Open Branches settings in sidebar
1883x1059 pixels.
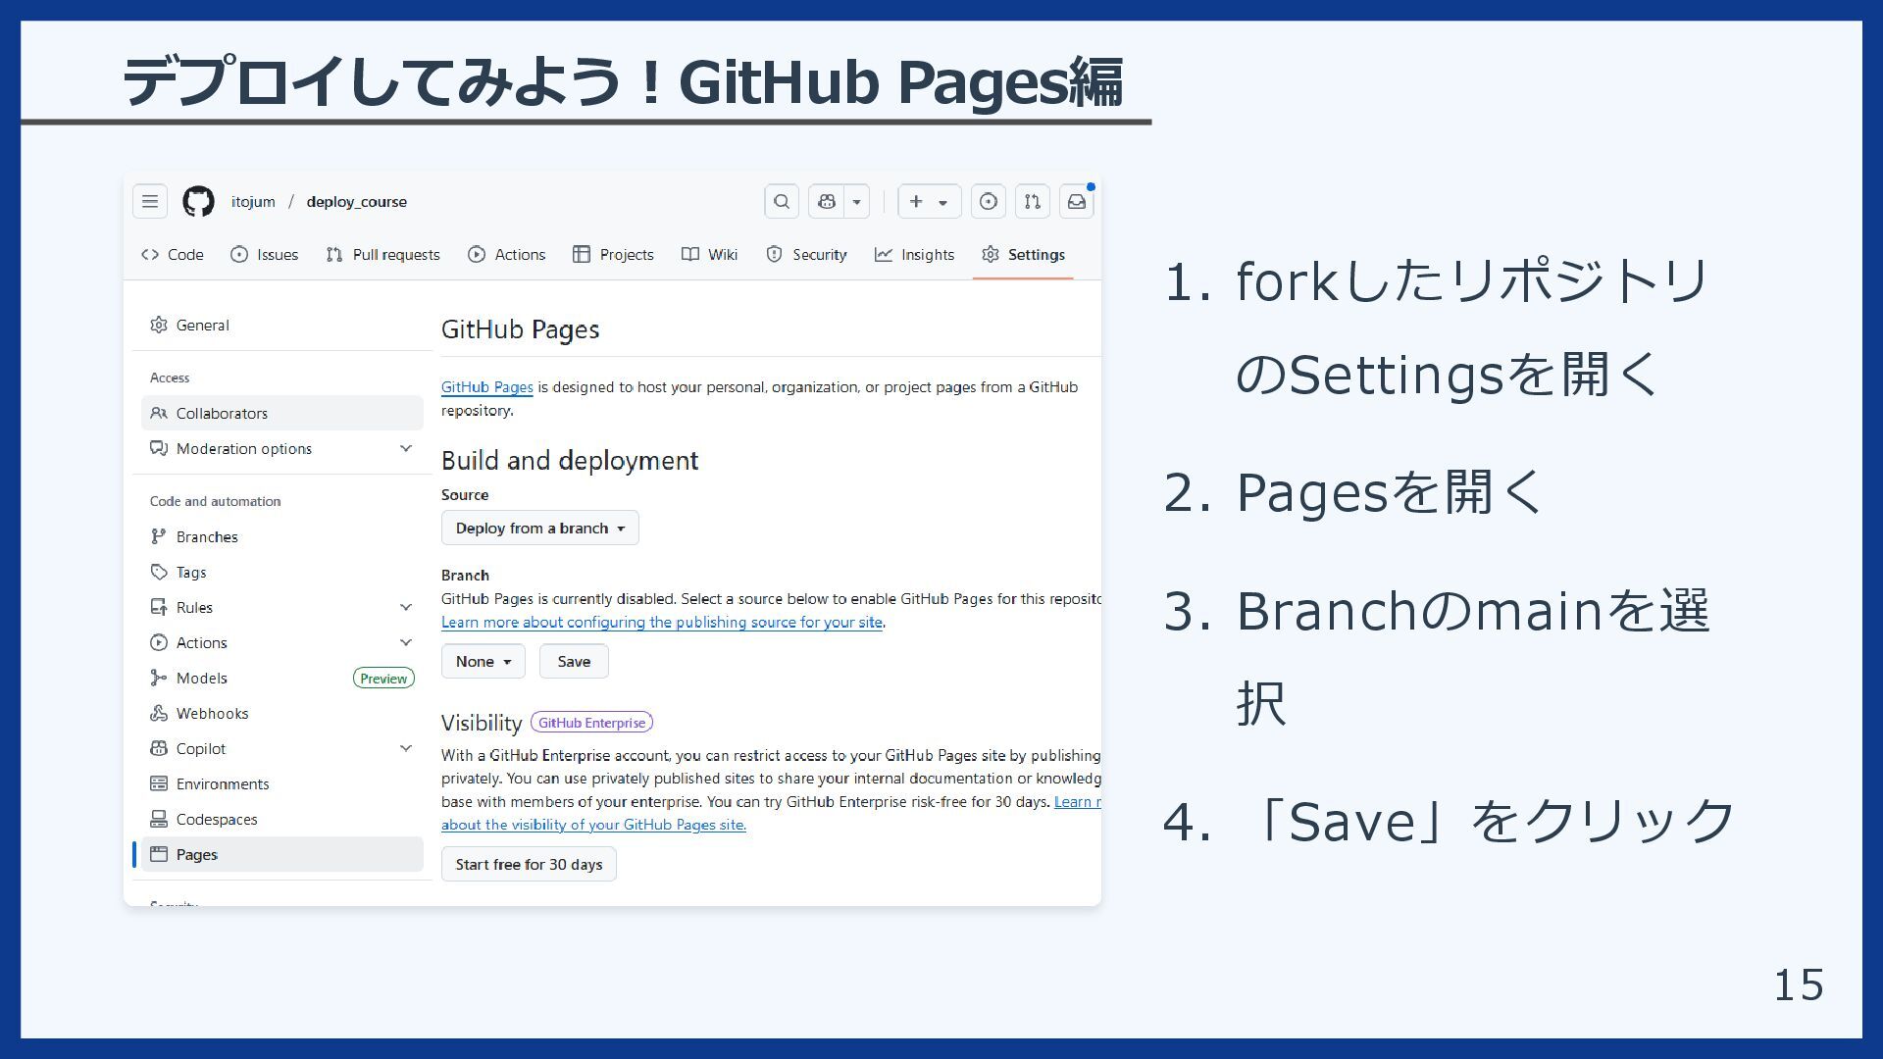pos(282,537)
